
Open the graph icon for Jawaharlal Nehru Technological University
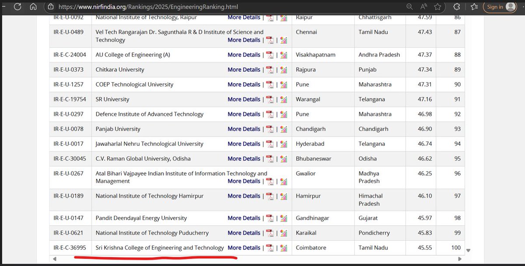click(x=283, y=144)
